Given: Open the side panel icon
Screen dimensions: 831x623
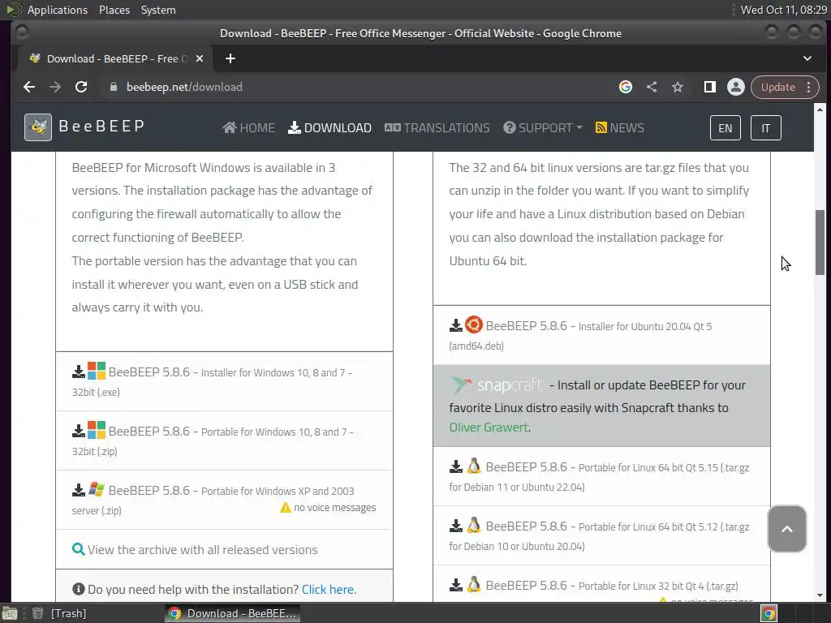Looking at the screenshot, I should click(x=709, y=87).
